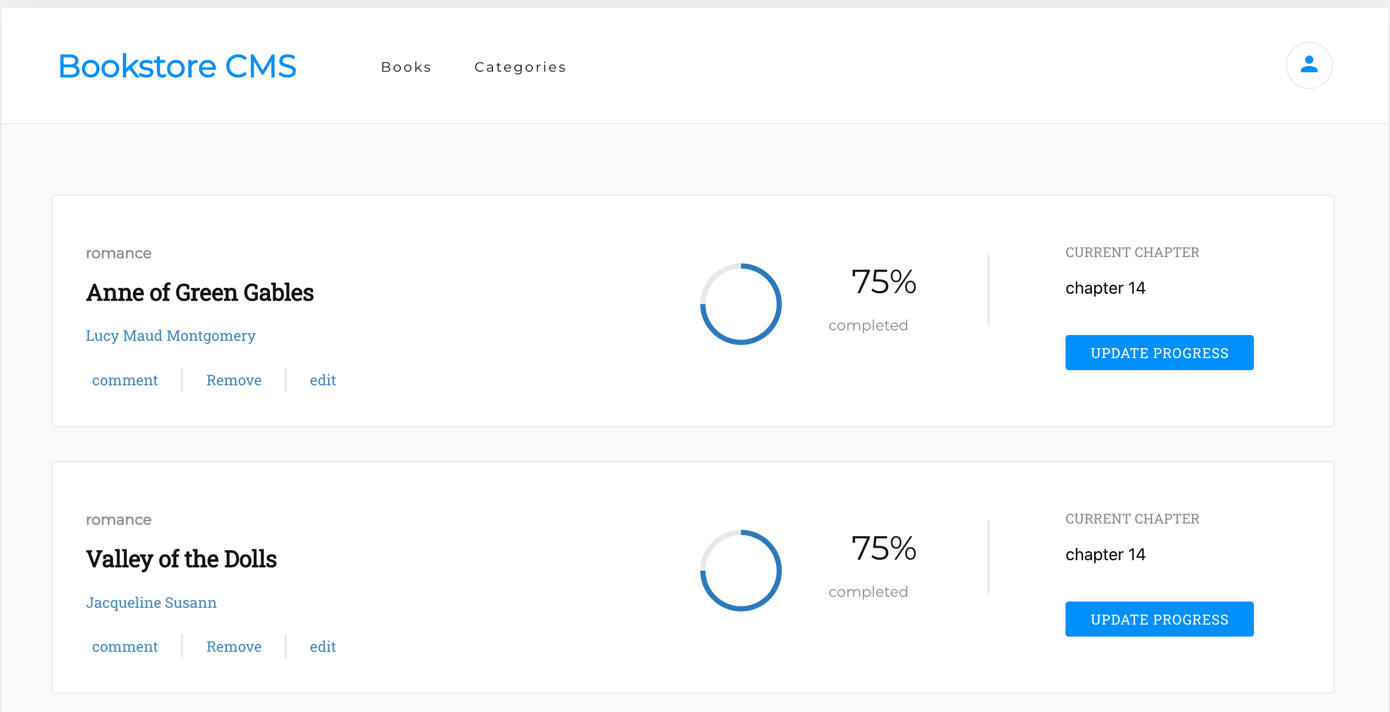Click romance category above Anne of Green Gables
Screen dimensions: 1390x712
pos(119,253)
